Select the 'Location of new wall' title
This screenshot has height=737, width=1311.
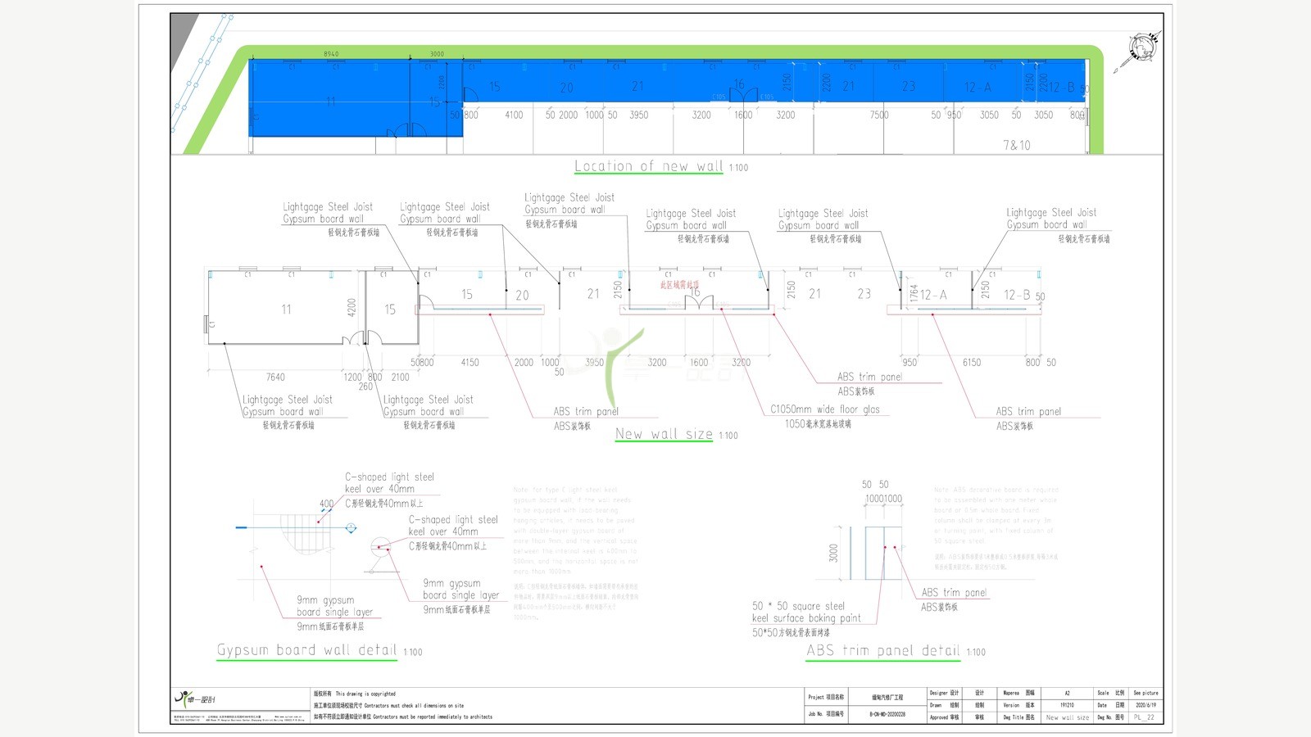[x=649, y=166]
